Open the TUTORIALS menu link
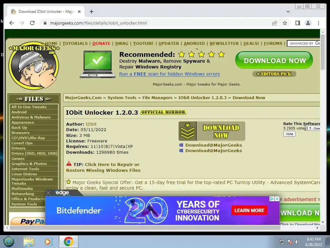Viewport: 330px width, 248px height. pos(75,44)
